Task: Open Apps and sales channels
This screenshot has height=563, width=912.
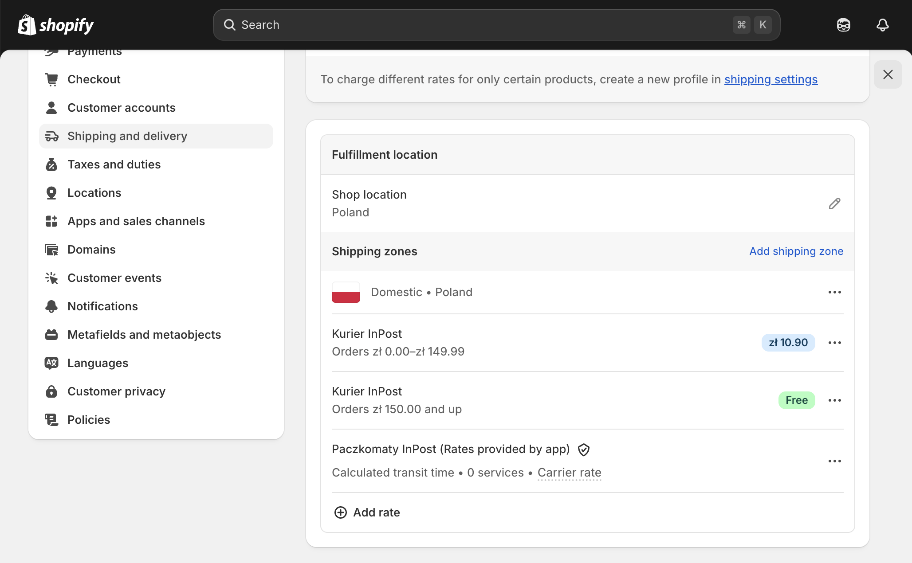Action: tap(156, 221)
